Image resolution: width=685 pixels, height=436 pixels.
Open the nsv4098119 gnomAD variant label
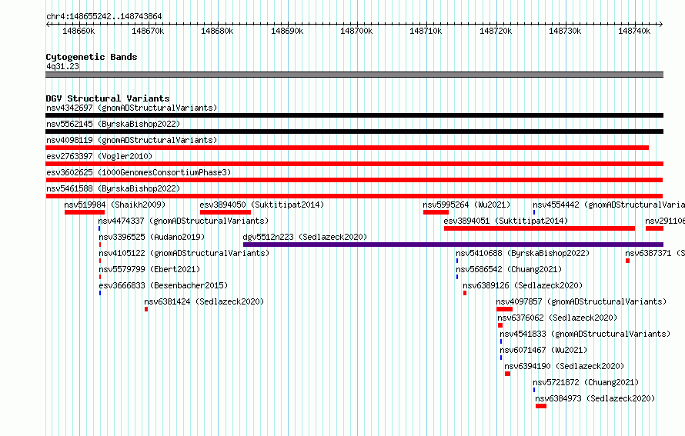[132, 140]
